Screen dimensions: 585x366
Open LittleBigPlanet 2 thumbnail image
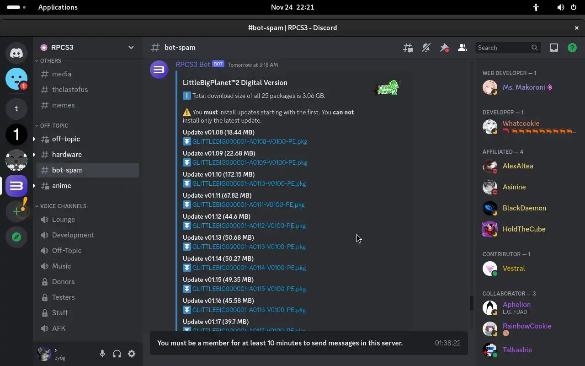pyautogui.click(x=387, y=87)
